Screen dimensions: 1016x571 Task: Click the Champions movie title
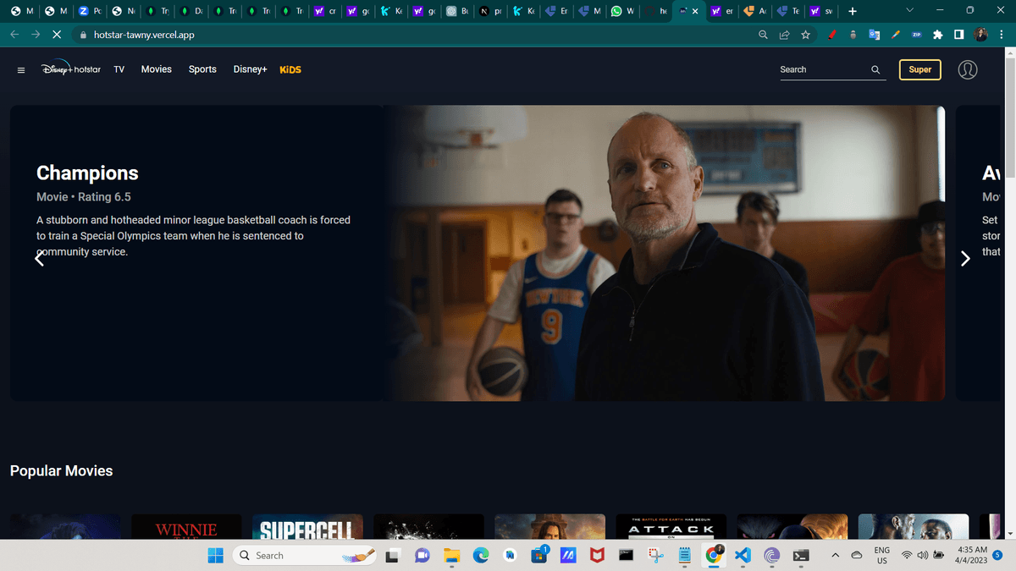pos(87,173)
